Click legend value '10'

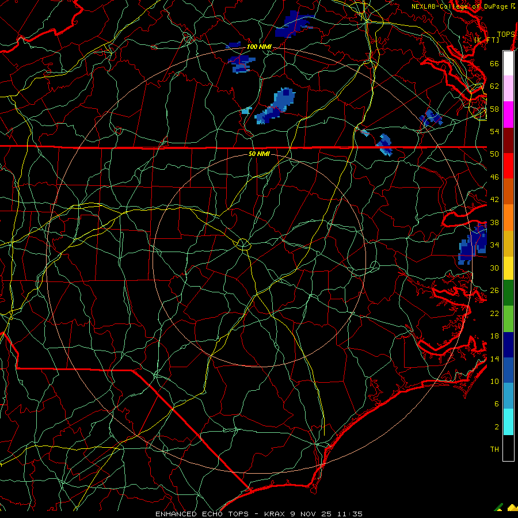494,382
